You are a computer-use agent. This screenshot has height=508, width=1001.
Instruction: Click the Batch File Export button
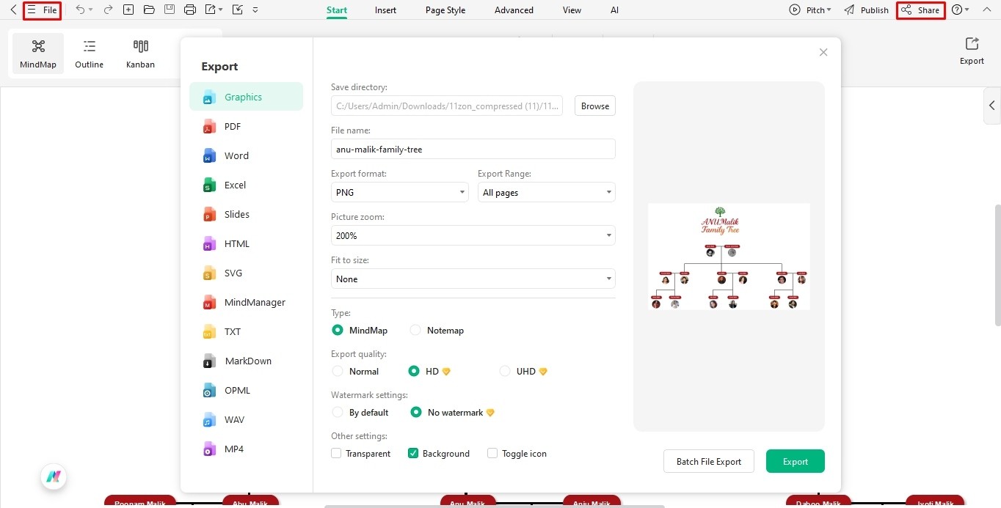coord(708,461)
